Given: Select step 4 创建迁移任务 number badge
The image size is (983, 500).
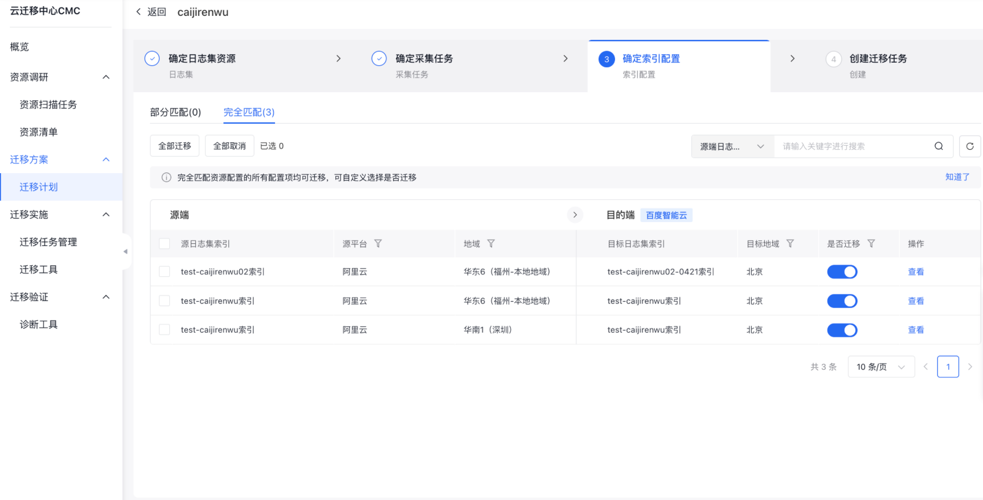Looking at the screenshot, I should [x=834, y=59].
